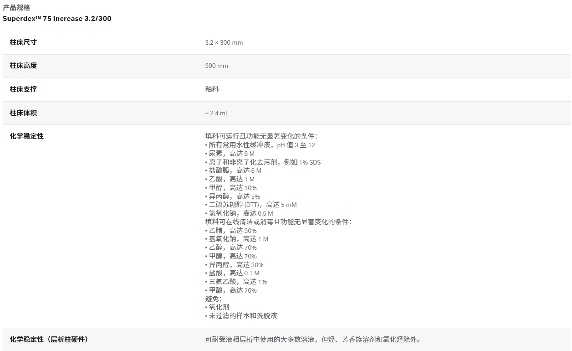572x351 pixels.
Task: Select the 氧化剂 avoidance item
Action: (x=217, y=307)
